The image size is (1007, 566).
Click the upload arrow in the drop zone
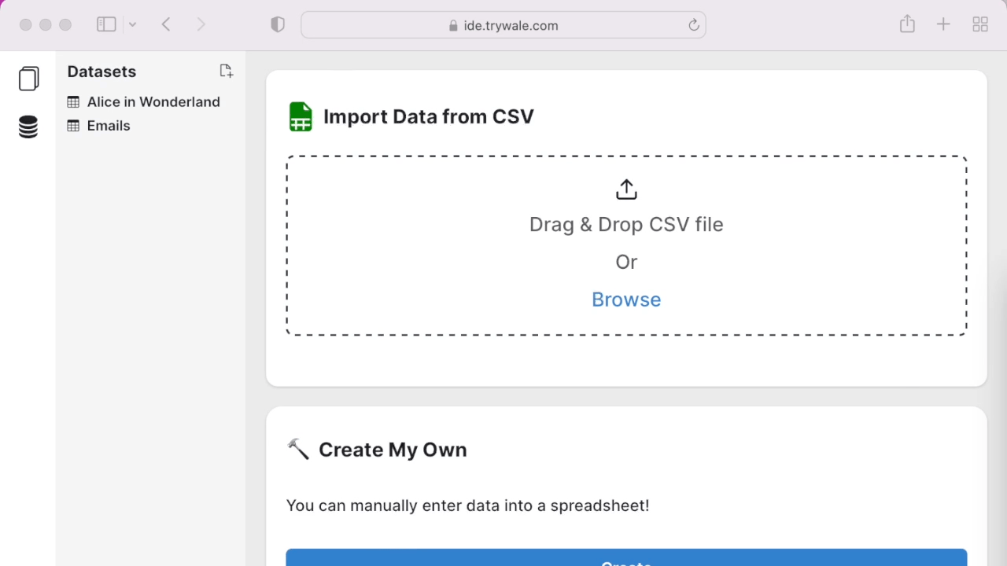pos(626,189)
